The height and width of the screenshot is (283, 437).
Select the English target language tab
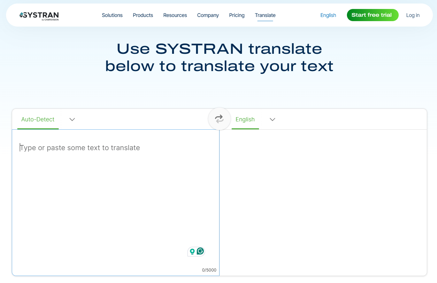coord(245,119)
